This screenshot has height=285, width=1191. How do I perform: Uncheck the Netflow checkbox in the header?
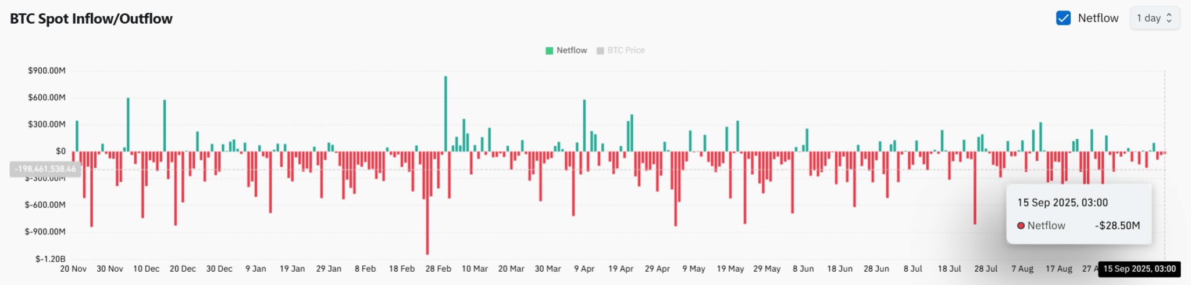coord(1063,18)
